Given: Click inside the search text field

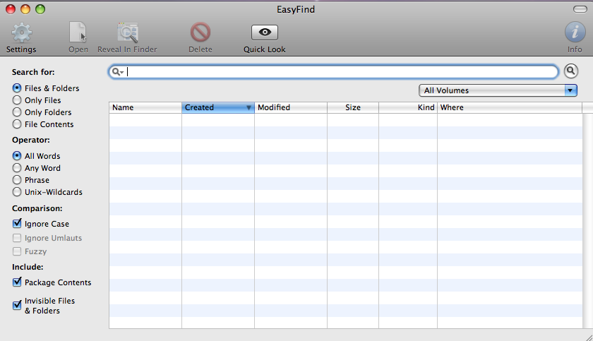Looking at the screenshot, I should coord(339,72).
